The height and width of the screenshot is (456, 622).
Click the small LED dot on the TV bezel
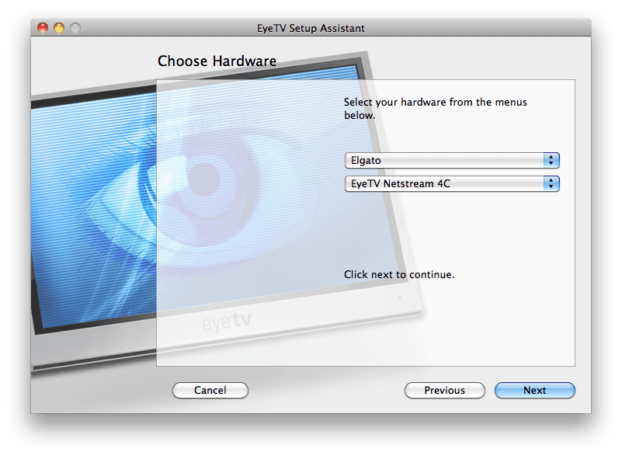399,297
